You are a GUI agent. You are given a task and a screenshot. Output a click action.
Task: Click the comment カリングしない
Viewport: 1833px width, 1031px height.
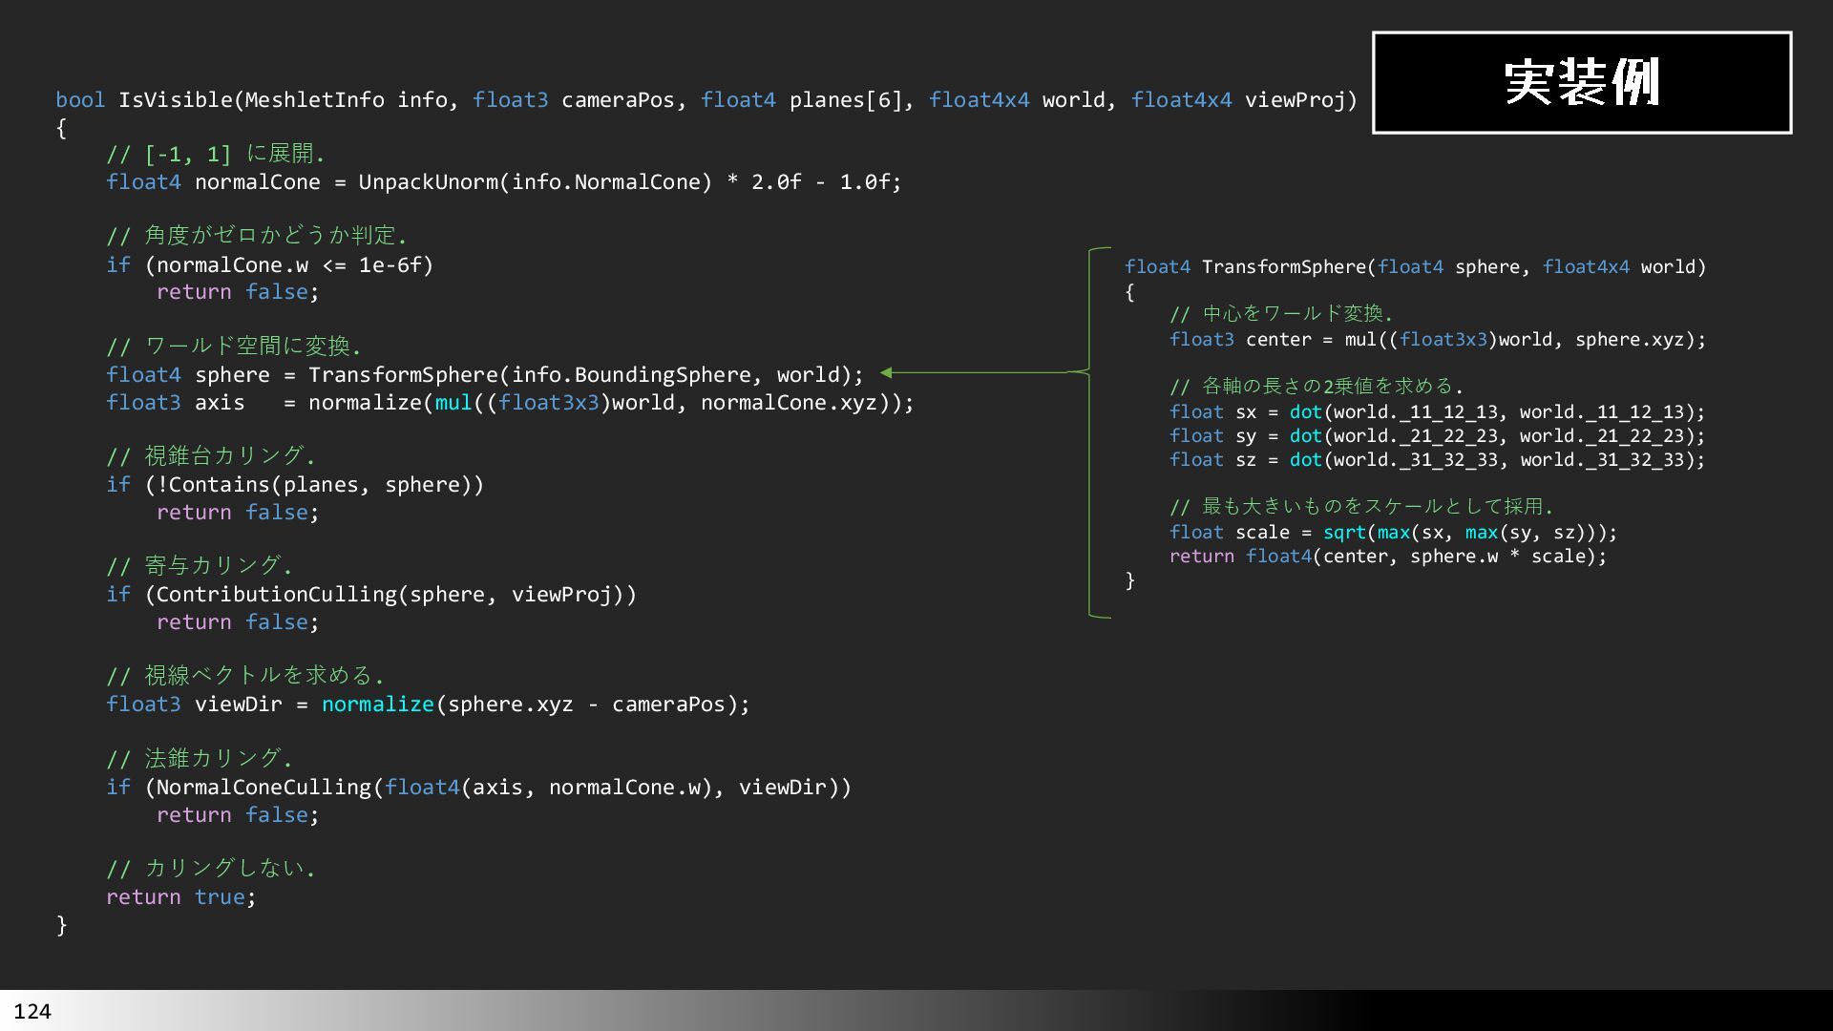pos(211,868)
